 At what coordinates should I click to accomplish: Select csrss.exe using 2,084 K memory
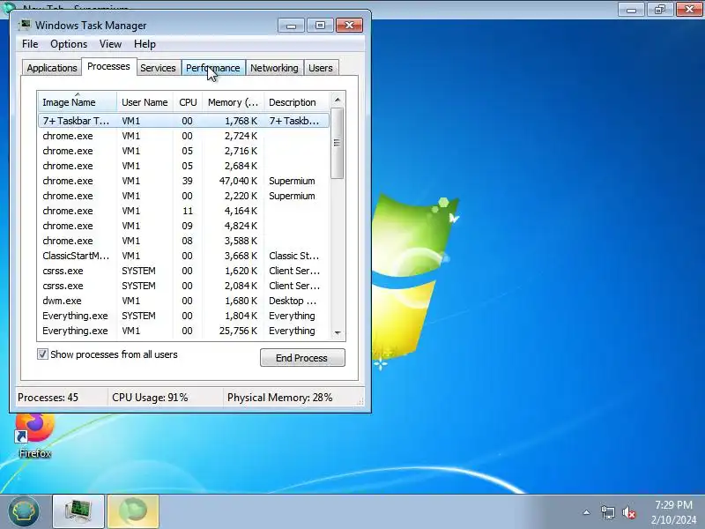point(183,286)
